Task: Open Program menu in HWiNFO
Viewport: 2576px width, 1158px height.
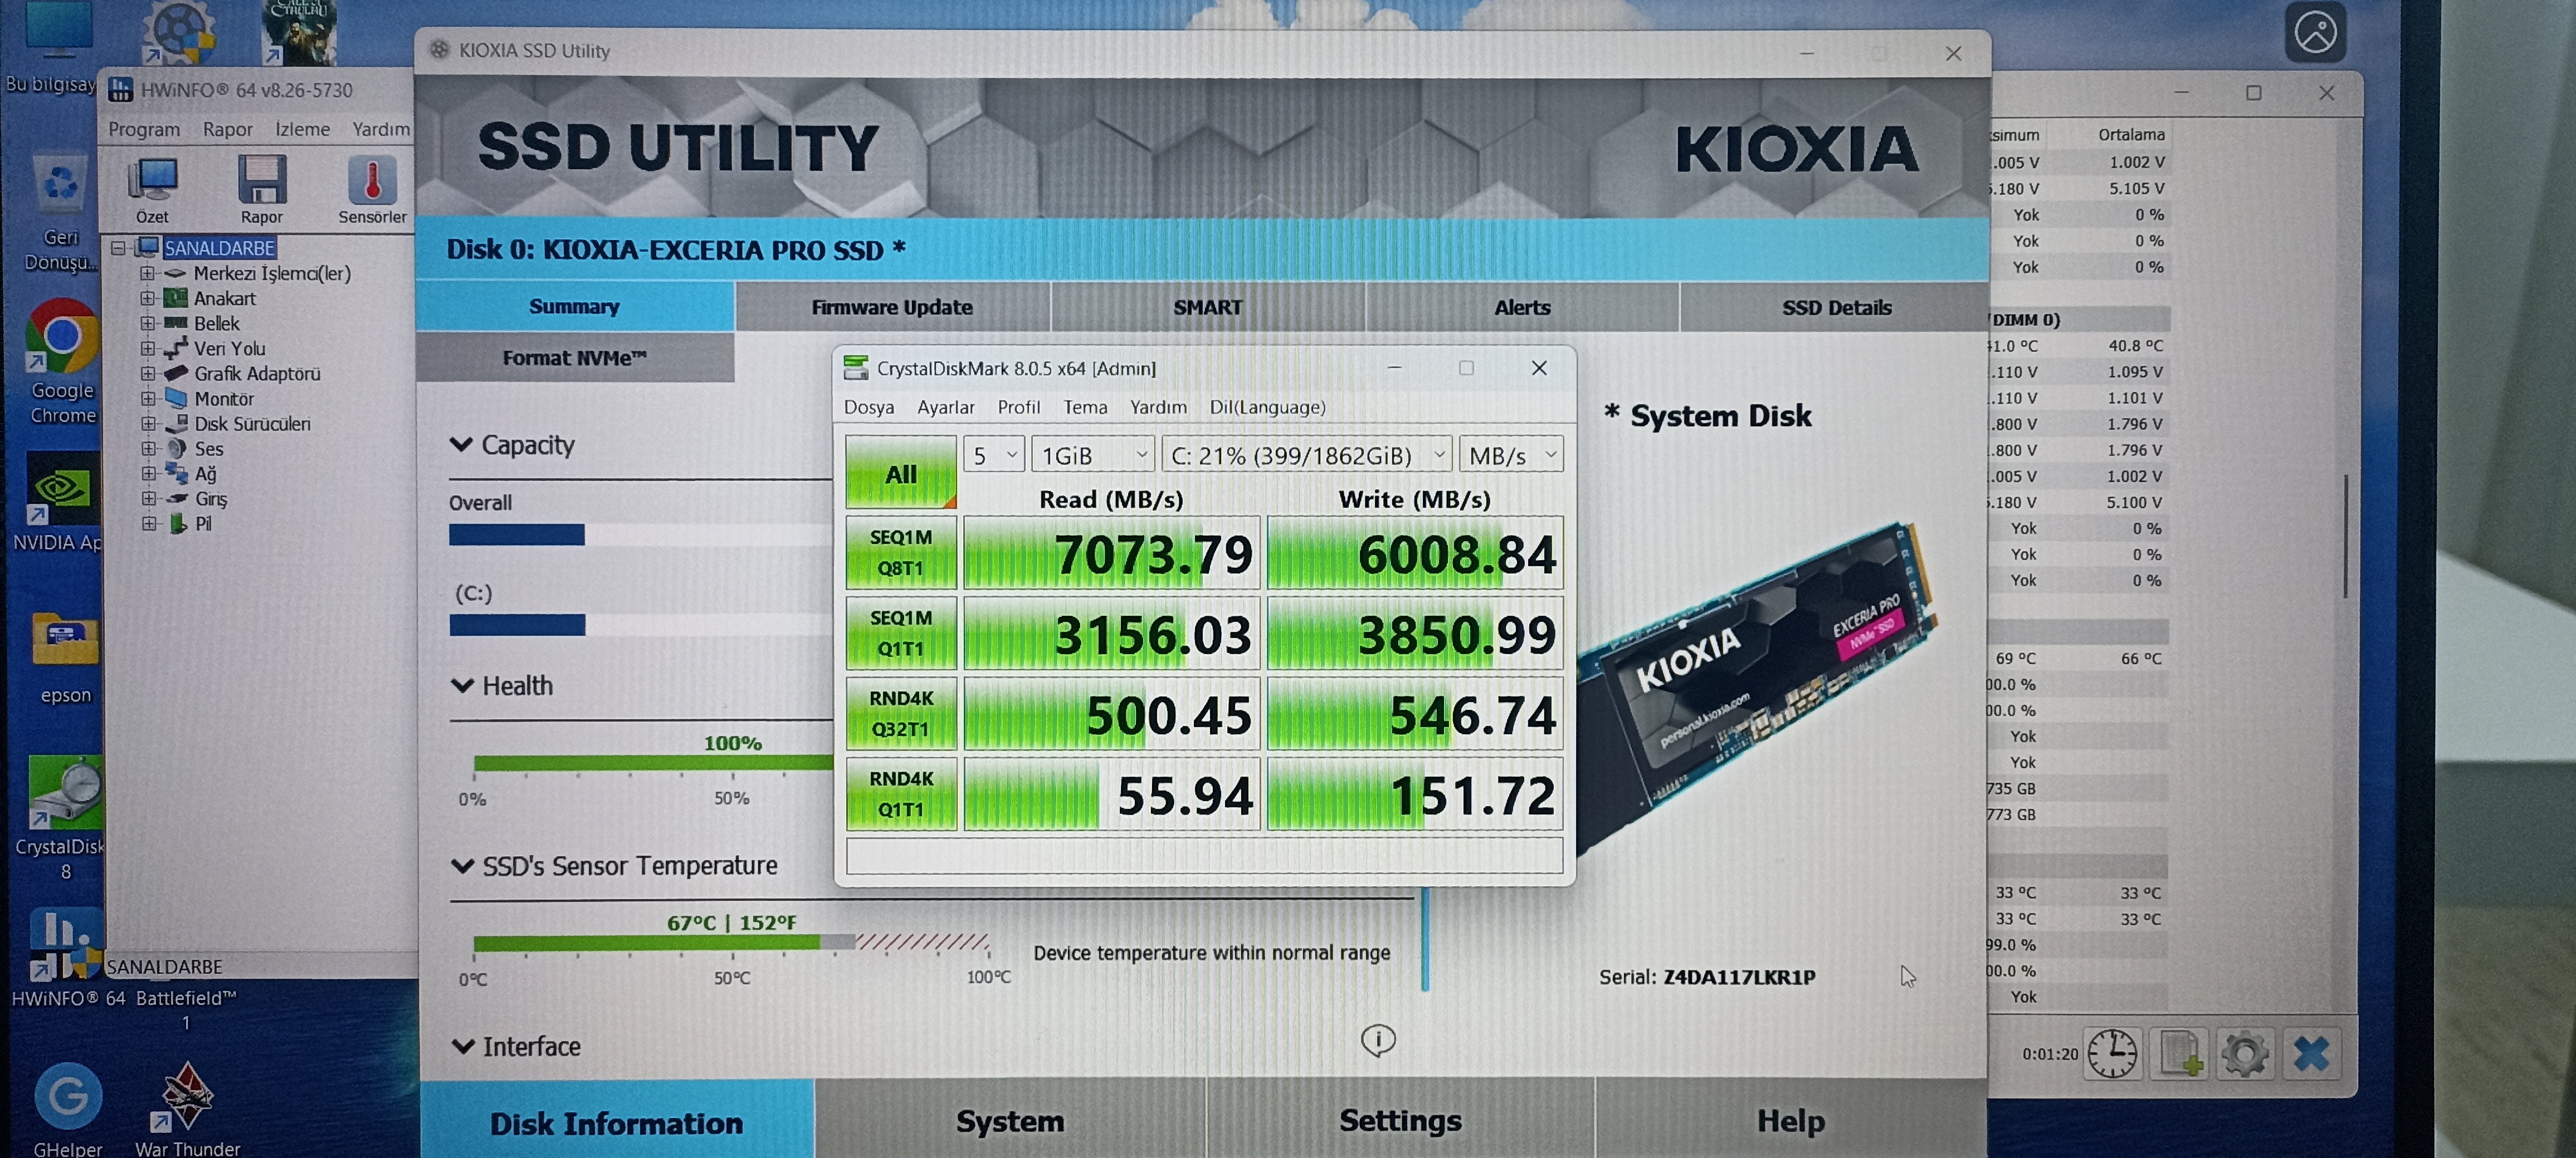Action: tap(144, 129)
